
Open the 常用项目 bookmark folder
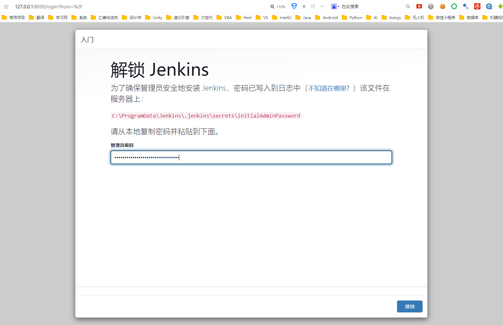point(13,17)
